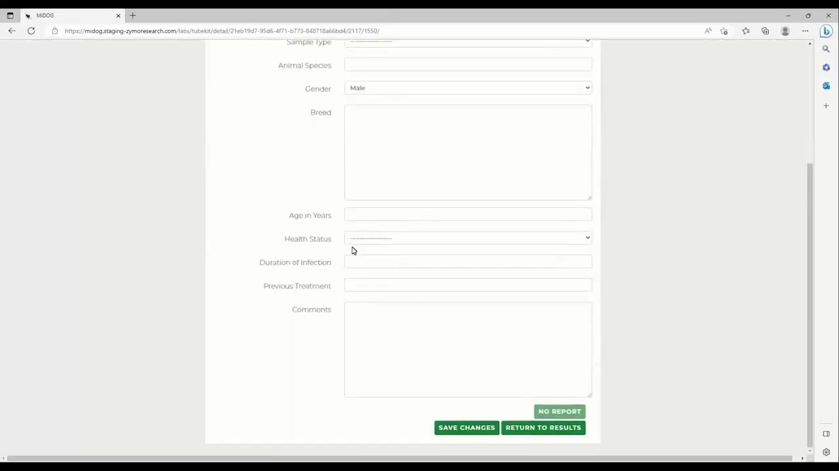Click inside the Breed text area
The height and width of the screenshot is (471, 839).
pyautogui.click(x=468, y=152)
